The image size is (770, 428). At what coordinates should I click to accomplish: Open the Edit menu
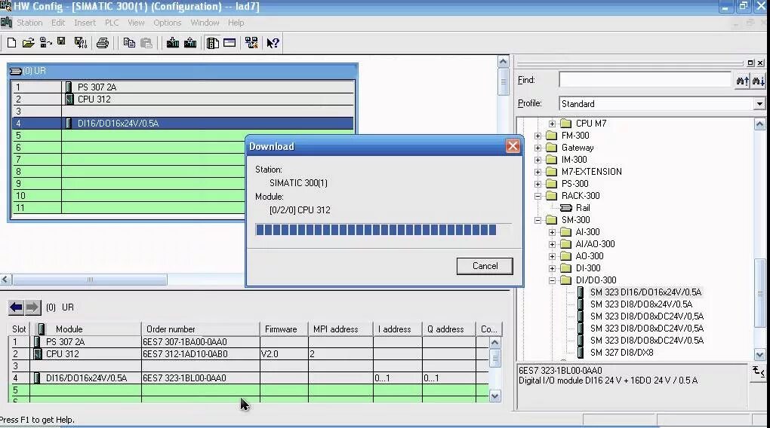pyautogui.click(x=58, y=23)
